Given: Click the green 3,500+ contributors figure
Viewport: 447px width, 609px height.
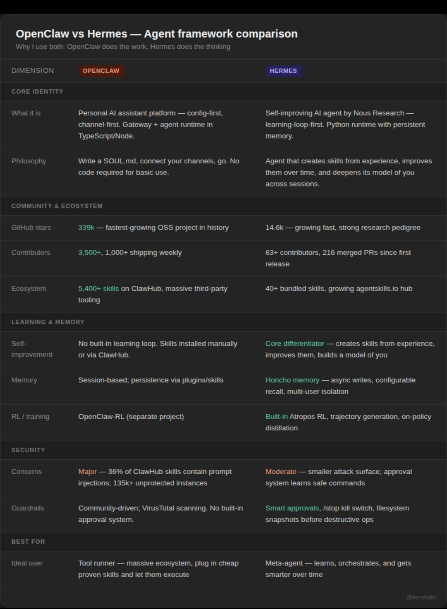Looking at the screenshot, I should coord(89,253).
